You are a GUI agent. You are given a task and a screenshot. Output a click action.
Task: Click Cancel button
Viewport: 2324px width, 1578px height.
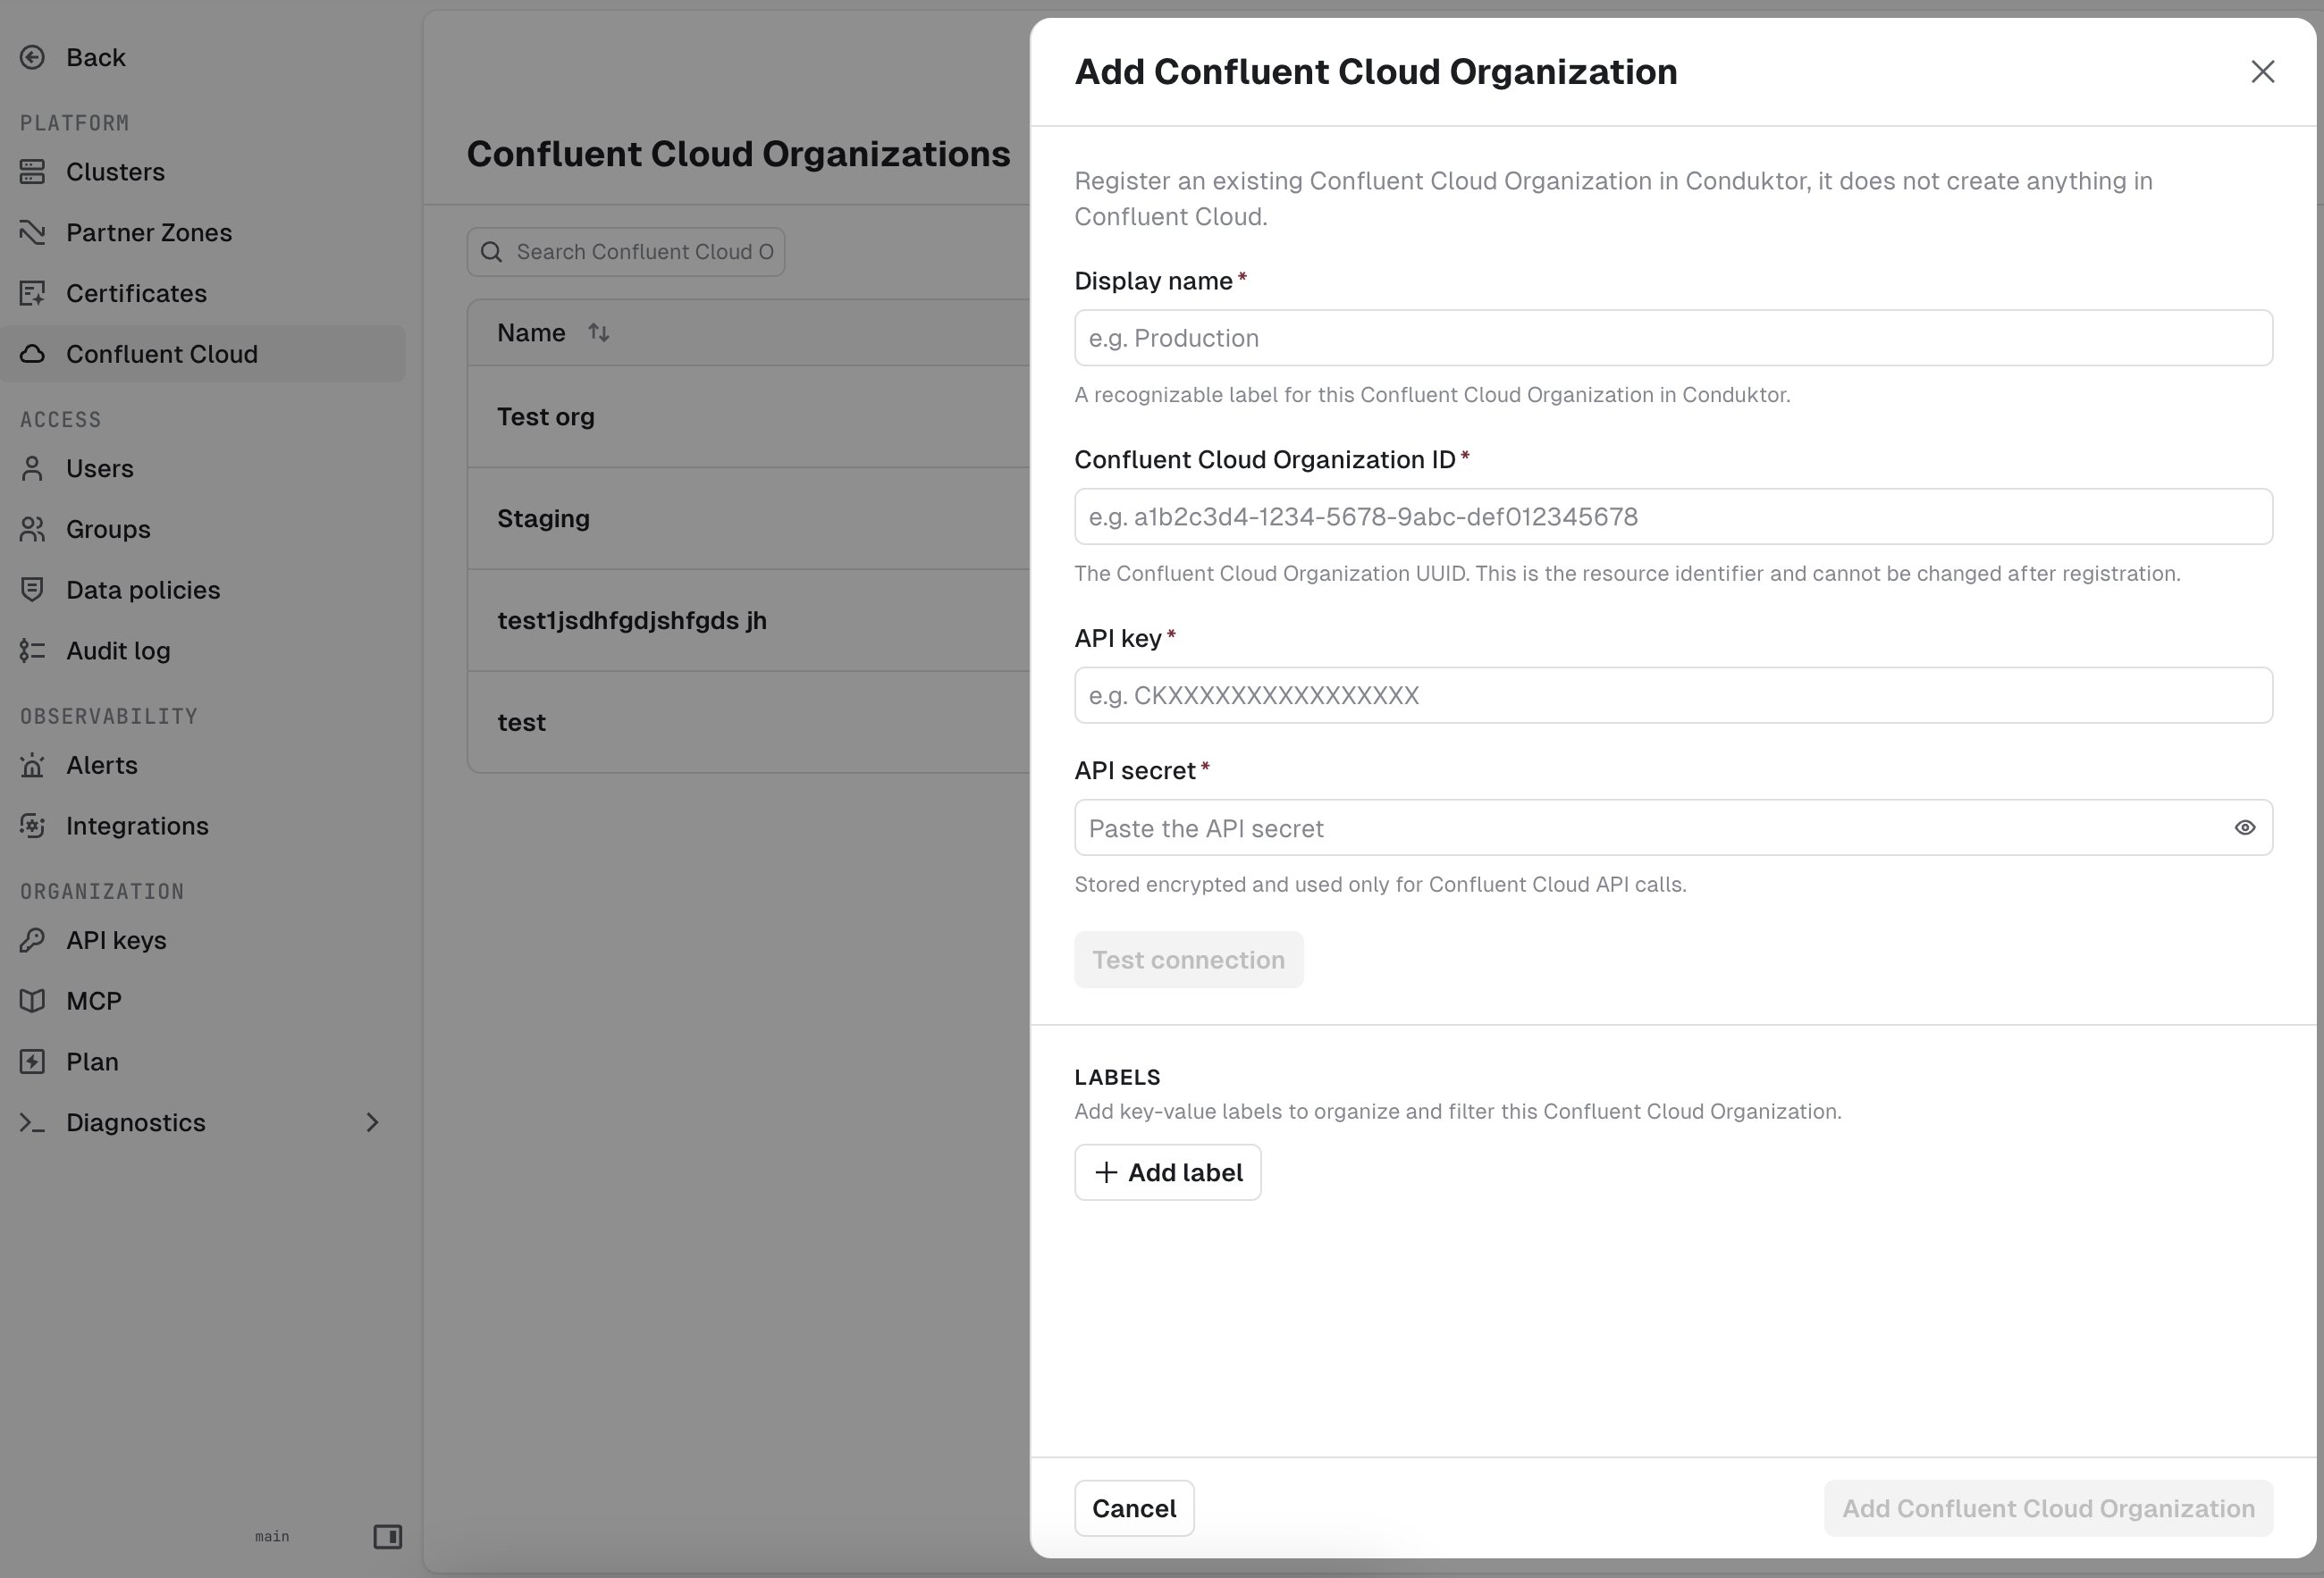[x=1134, y=1509]
